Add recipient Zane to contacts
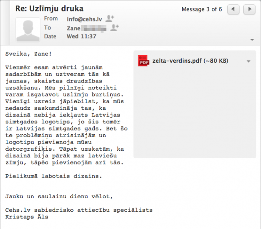 115,27
